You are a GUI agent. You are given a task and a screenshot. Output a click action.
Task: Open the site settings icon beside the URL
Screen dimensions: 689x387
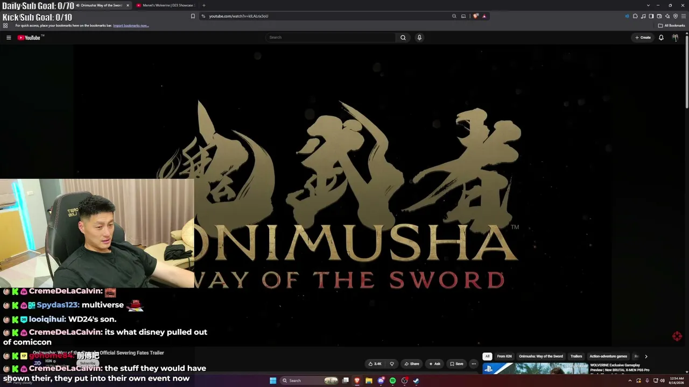[203, 16]
